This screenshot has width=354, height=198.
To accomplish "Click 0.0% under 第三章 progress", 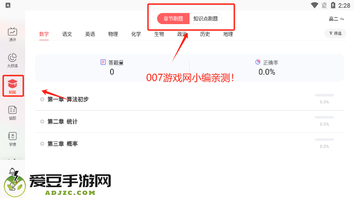I will (324, 147).
